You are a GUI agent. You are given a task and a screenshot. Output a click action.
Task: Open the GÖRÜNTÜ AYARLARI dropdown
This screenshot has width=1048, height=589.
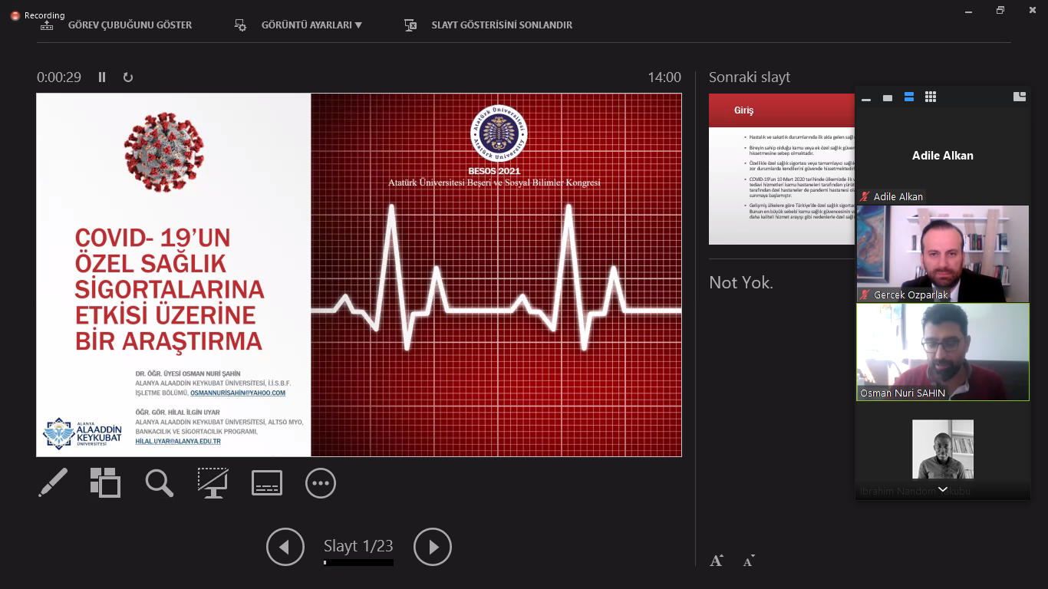(311, 25)
